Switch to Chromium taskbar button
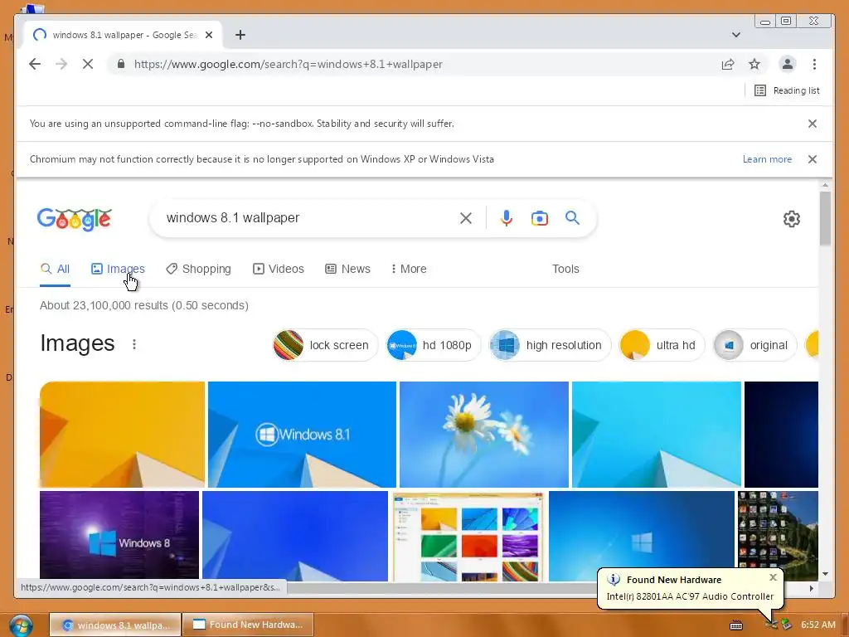The height and width of the screenshot is (637, 849). point(115,625)
